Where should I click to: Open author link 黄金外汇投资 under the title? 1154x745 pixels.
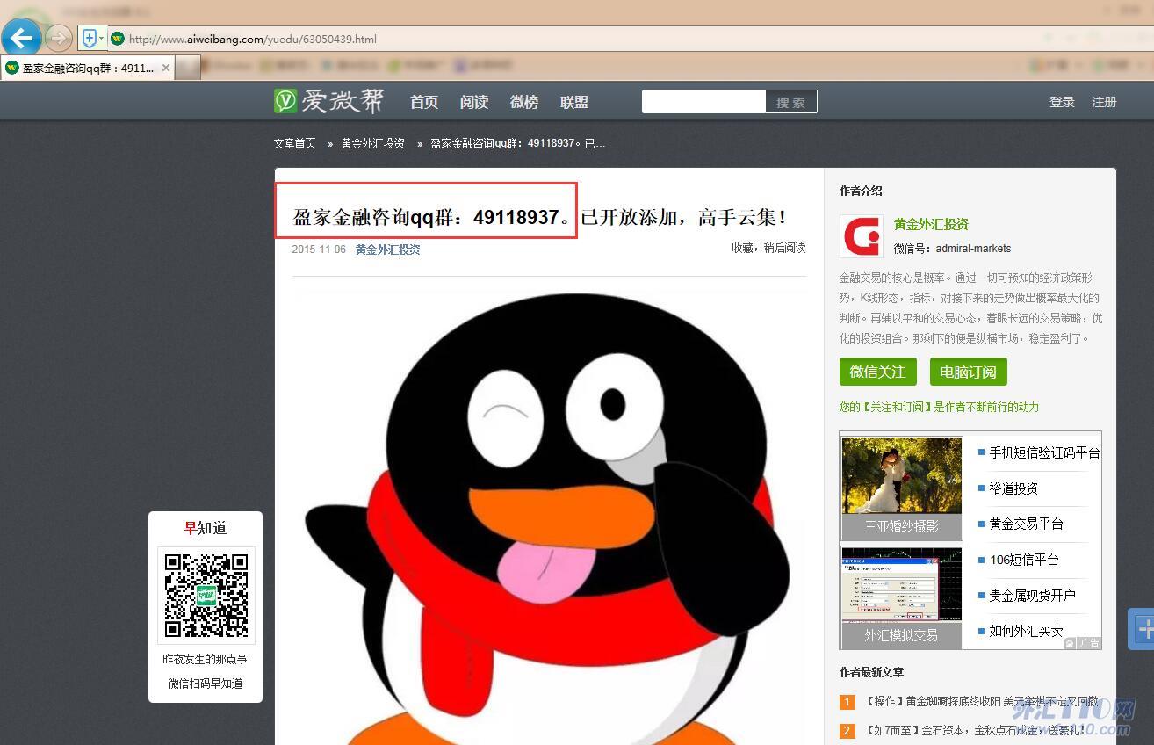click(x=387, y=250)
